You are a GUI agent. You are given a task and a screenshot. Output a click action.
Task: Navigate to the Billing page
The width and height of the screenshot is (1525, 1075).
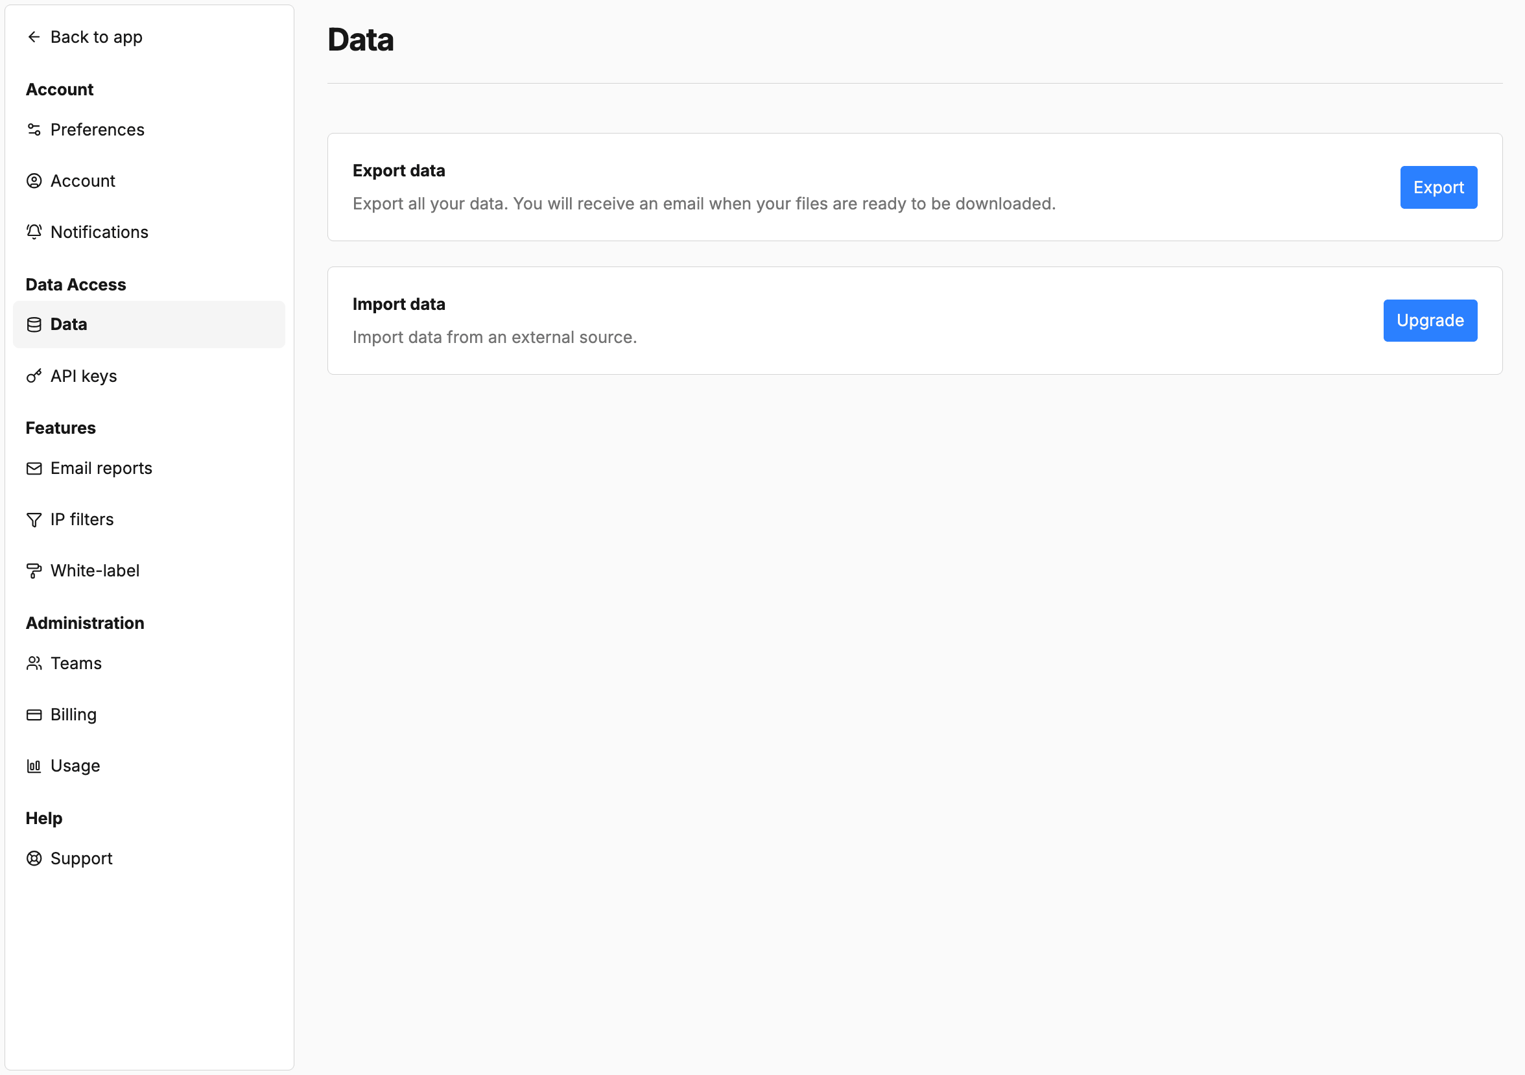tap(74, 715)
